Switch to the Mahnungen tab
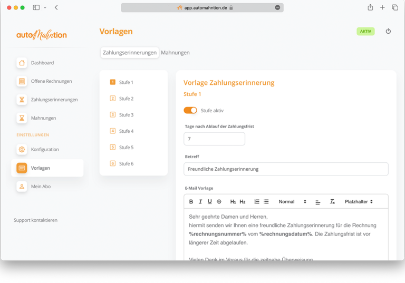 pyautogui.click(x=175, y=53)
